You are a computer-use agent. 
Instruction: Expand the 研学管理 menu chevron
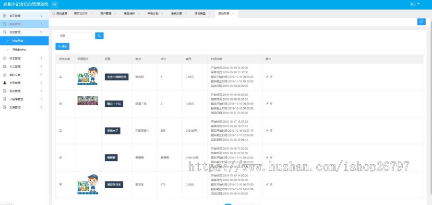click(x=41, y=58)
